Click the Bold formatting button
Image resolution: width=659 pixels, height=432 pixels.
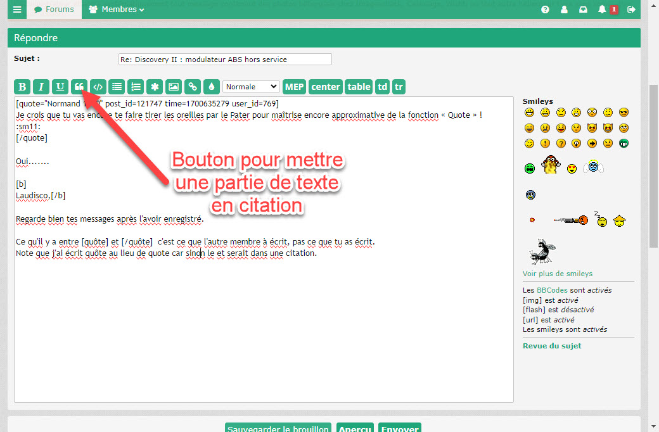pos(22,87)
